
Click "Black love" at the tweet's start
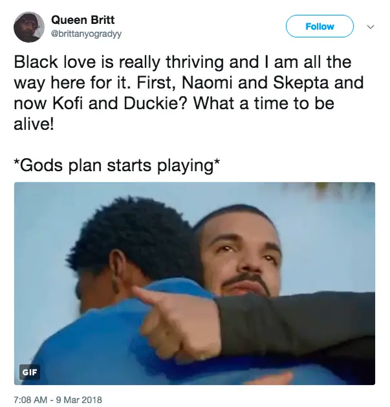54,62
